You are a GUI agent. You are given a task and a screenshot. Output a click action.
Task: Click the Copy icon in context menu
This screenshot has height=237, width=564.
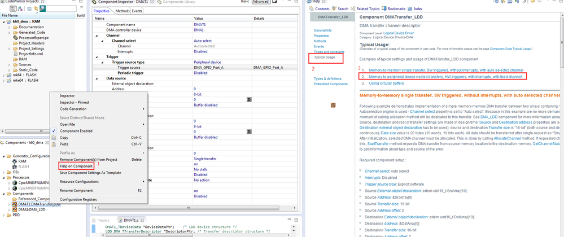[x=54, y=137]
